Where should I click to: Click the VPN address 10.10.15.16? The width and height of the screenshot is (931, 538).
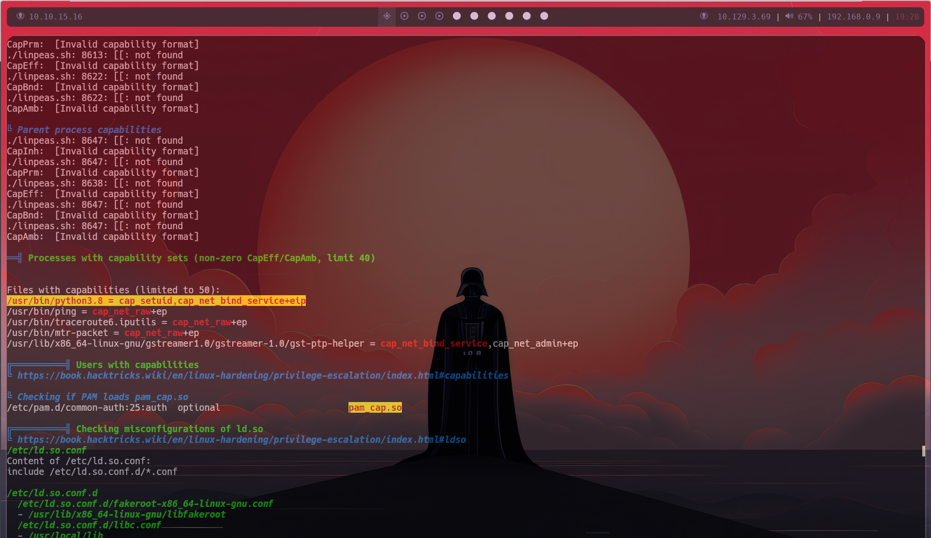[55, 17]
